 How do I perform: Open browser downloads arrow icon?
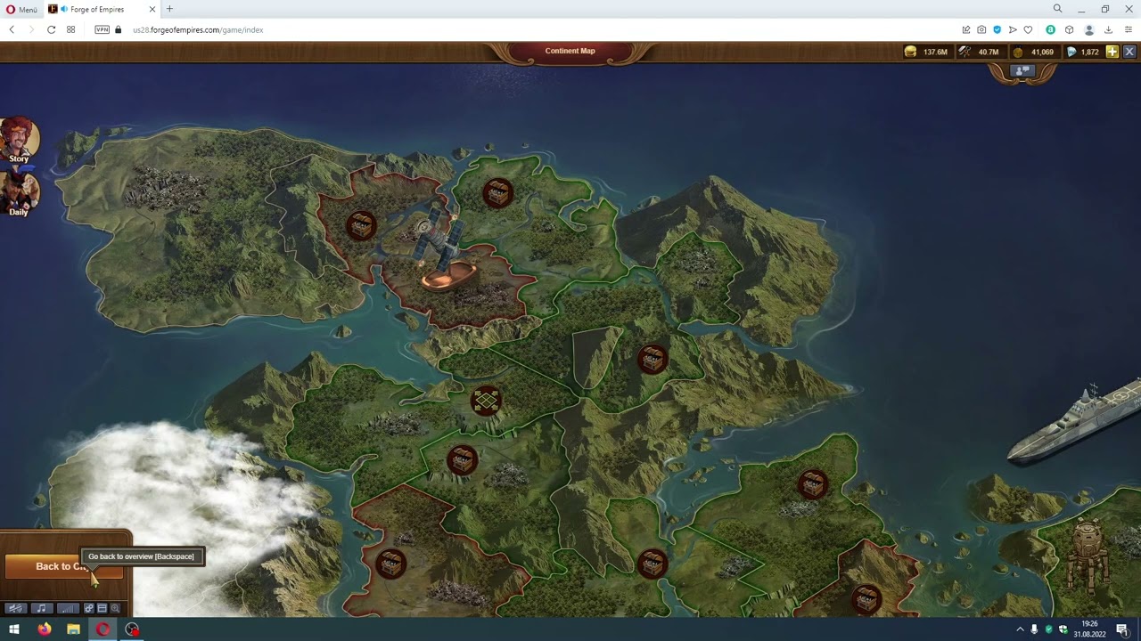1108,29
